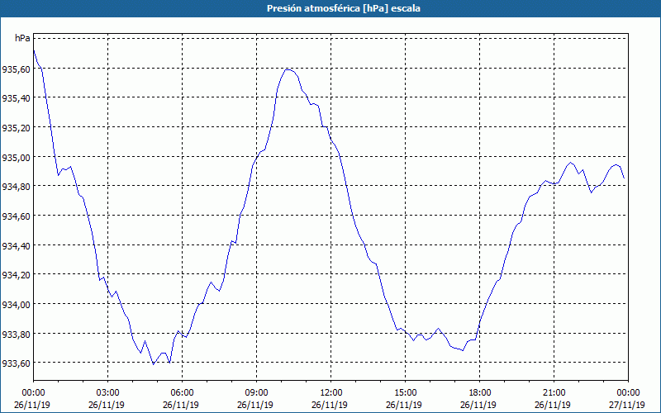Viewport: 661px width, 413px height.
Task: Click the 27/11/19 date label
Action: click(x=627, y=405)
